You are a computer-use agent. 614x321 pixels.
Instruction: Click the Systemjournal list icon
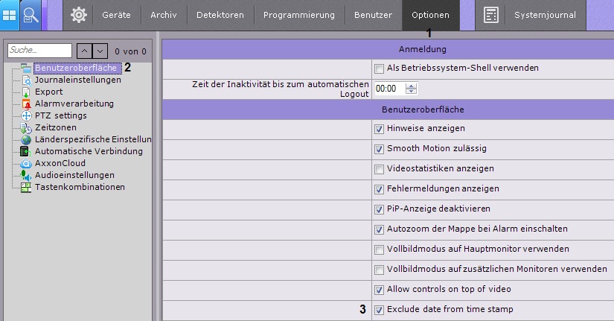coord(490,15)
